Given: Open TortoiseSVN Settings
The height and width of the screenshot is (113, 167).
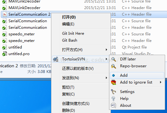Looking at the screenshot, I should coord(127,92).
